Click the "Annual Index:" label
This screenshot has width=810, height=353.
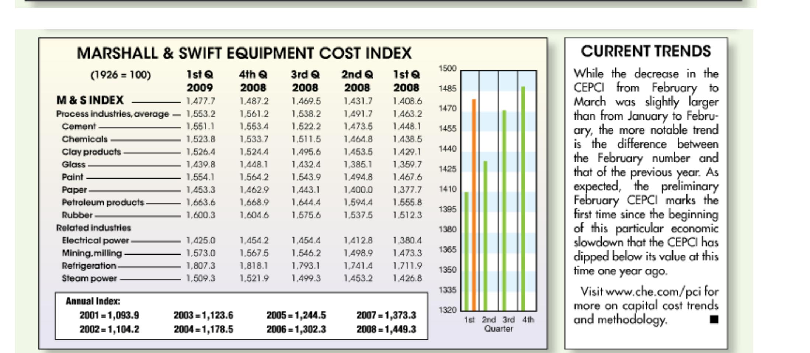pos(93,301)
